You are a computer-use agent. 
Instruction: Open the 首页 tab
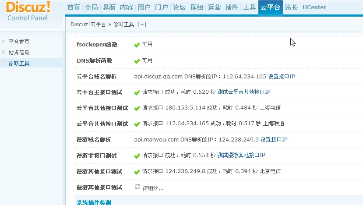(x=74, y=7)
